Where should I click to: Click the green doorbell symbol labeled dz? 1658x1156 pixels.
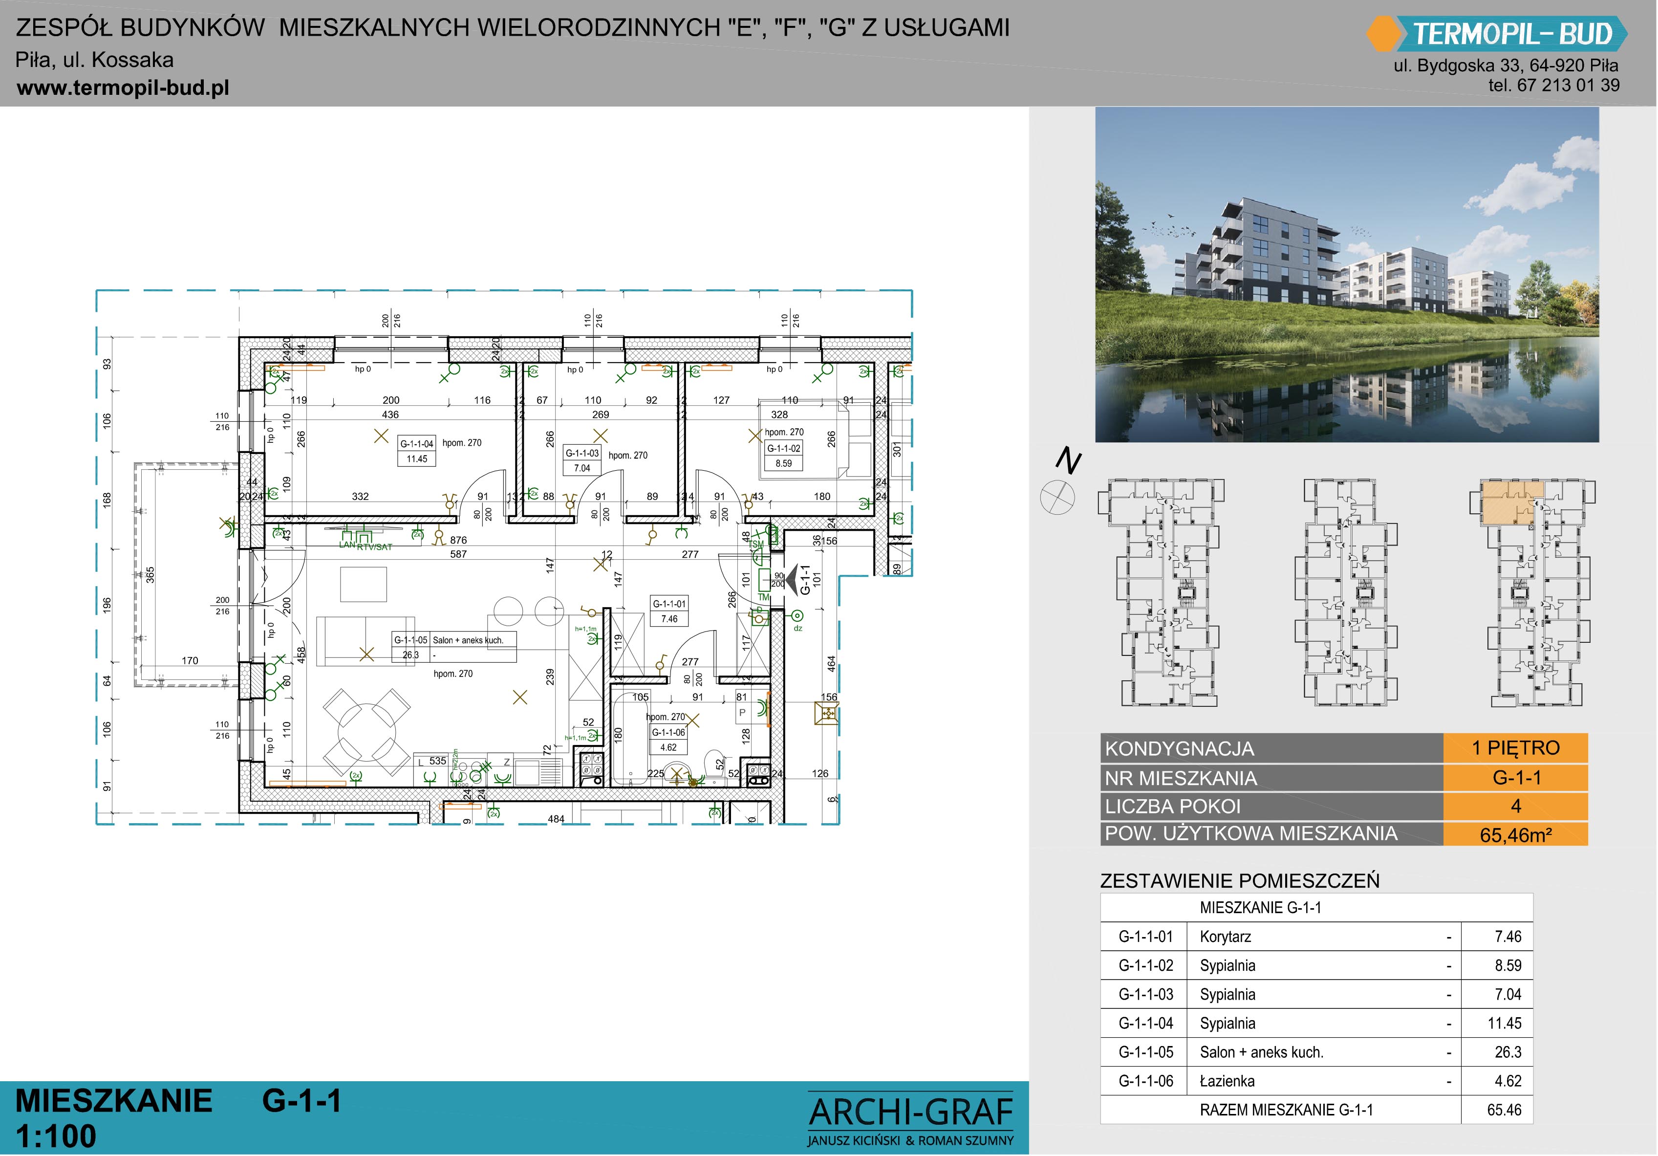(798, 616)
